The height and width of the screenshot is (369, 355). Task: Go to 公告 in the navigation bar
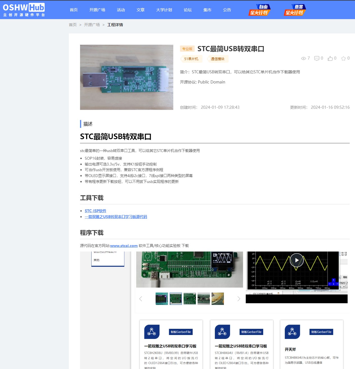[x=227, y=10]
